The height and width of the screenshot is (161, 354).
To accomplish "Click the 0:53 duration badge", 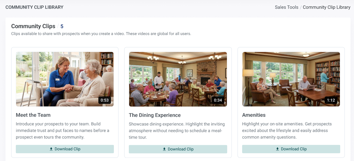I will [105, 100].
